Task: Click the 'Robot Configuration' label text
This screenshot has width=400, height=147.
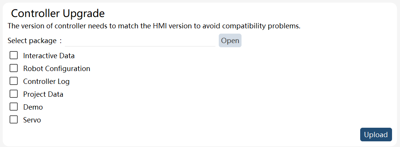Action: tap(56, 69)
